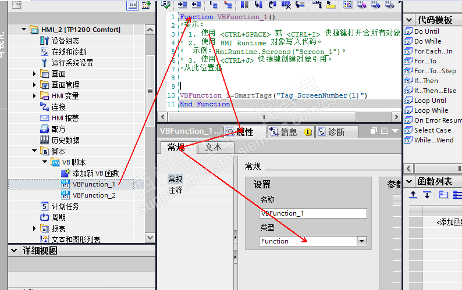Click the parameter info icon in script toolbar
Screen dimensions: 462x290
coord(317,4)
